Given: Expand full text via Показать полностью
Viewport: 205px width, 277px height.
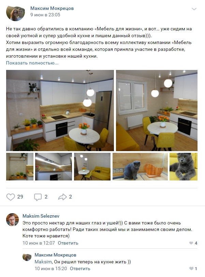Looking at the screenshot, I should tap(32, 63).
